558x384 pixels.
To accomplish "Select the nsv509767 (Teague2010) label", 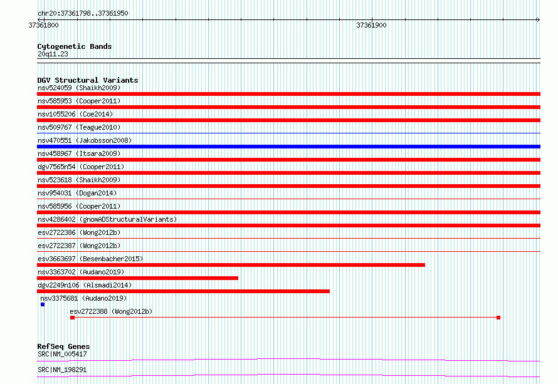I will pyautogui.click(x=79, y=127).
